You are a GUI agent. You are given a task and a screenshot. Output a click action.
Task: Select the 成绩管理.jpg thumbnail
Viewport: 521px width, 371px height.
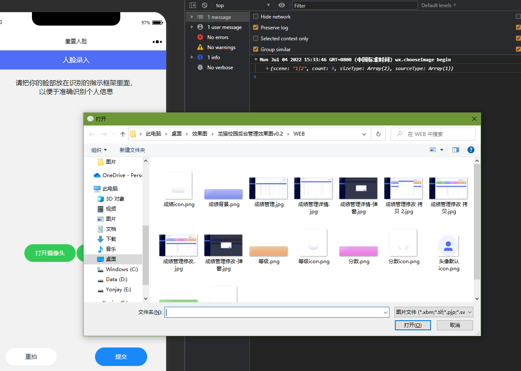[268, 189]
